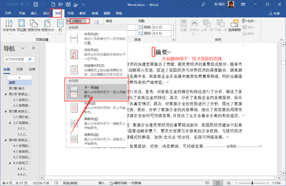Insert a Page Break (分页符) from list

pos(97,38)
